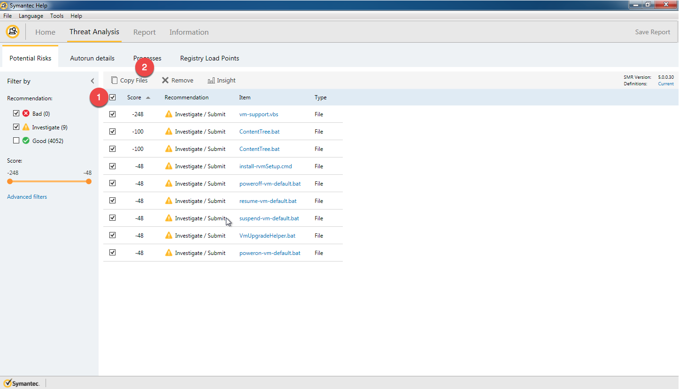
Task: Click Save Report button
Action: click(x=652, y=32)
